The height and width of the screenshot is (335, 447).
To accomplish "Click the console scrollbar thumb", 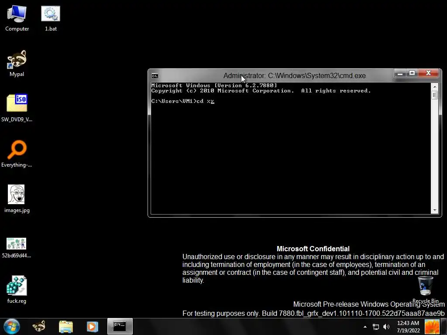I will 434,95.
